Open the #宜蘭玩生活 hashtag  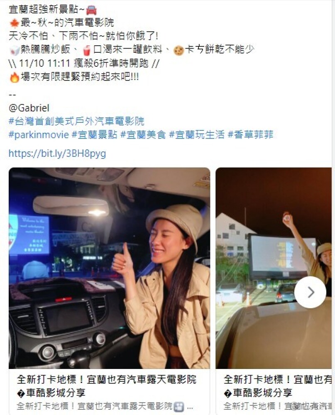[x=197, y=134]
